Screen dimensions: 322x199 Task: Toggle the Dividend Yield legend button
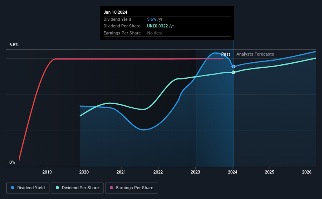[28, 188]
